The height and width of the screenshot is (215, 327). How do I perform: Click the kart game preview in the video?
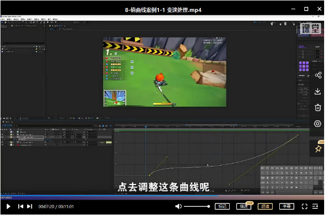[165, 72]
